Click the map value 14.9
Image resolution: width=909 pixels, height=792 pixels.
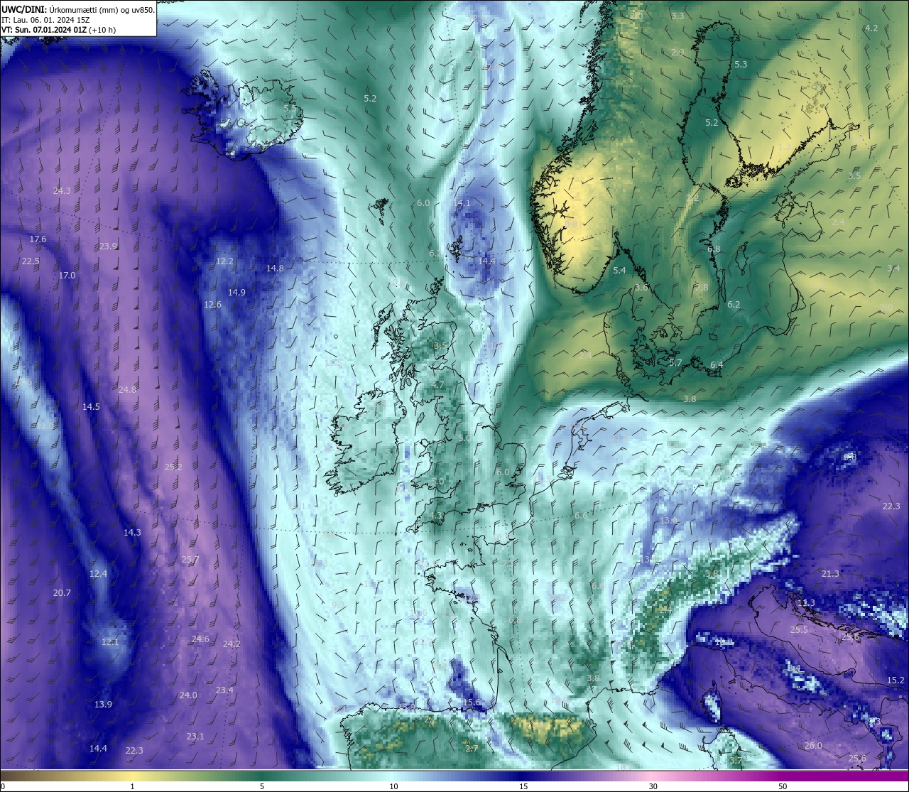coord(236,292)
